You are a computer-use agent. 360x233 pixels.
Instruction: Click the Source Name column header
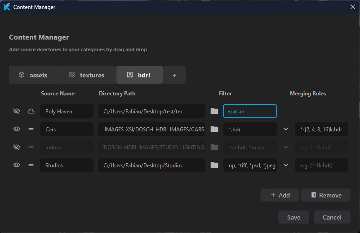(58, 94)
